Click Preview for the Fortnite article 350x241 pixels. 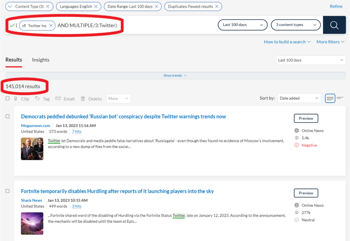point(306,193)
